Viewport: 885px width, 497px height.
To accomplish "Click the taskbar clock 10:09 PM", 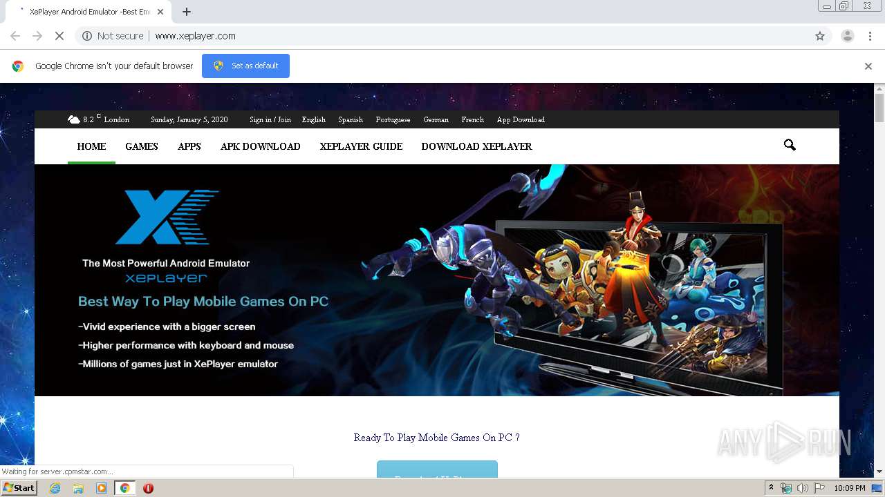I will [x=849, y=488].
